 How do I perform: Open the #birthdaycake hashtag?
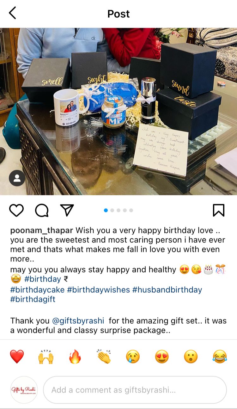(x=37, y=290)
